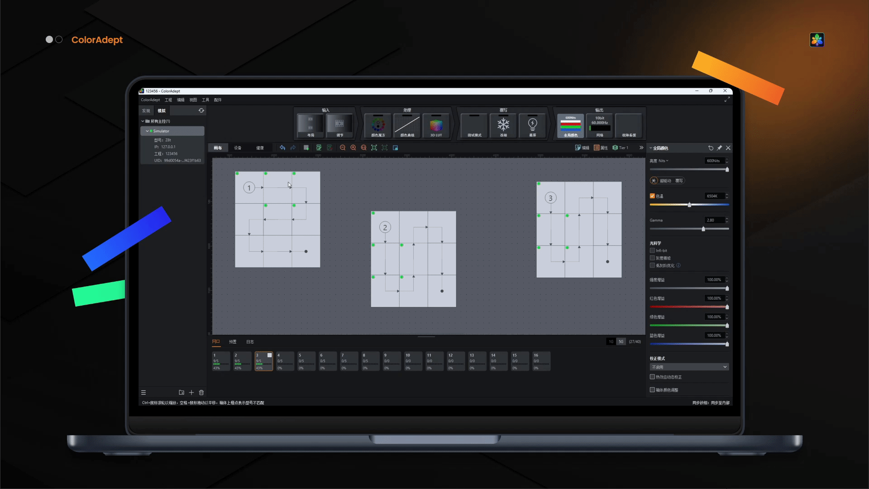The height and width of the screenshot is (489, 869).
Task: Select port 4 card in the port list
Action: [285, 361]
